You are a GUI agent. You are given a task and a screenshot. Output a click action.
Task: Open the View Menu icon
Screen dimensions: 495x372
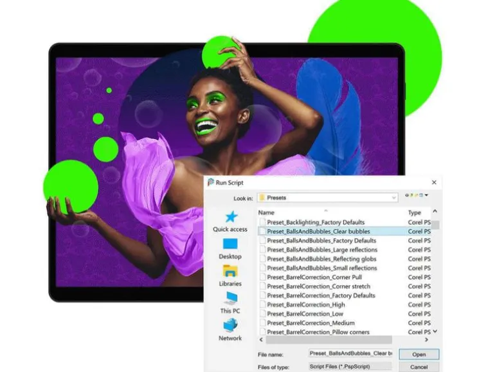tap(421, 195)
